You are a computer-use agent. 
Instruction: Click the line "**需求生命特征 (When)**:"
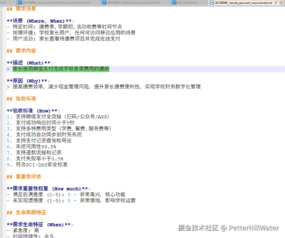(x=40, y=225)
